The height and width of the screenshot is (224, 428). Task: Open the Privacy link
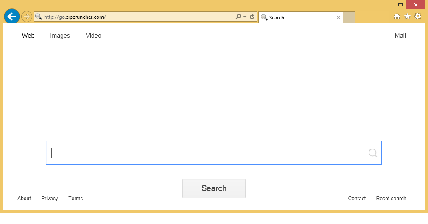point(49,199)
